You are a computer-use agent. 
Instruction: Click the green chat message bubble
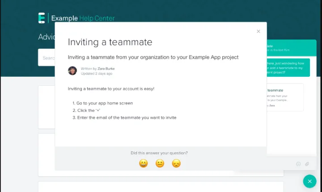288,68
